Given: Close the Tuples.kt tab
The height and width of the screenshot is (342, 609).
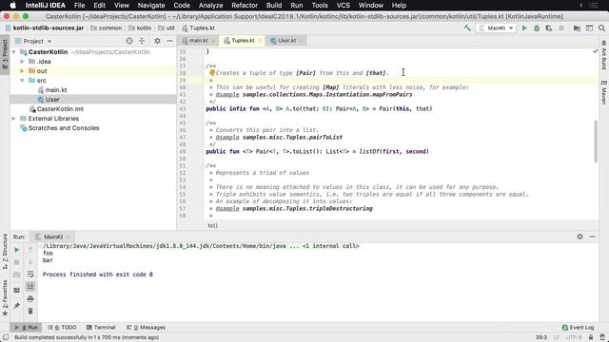Looking at the screenshot, I should (260, 41).
